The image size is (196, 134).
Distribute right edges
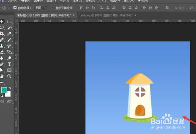coord(157,8)
